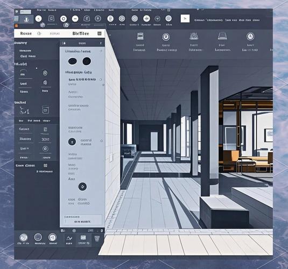
Task: Select the curved path nodes icon in left panel
Action: click(x=24, y=110)
